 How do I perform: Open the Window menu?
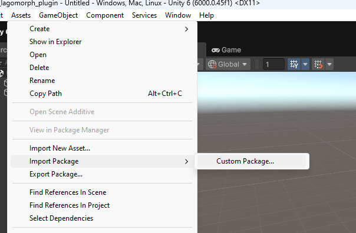[x=178, y=15]
